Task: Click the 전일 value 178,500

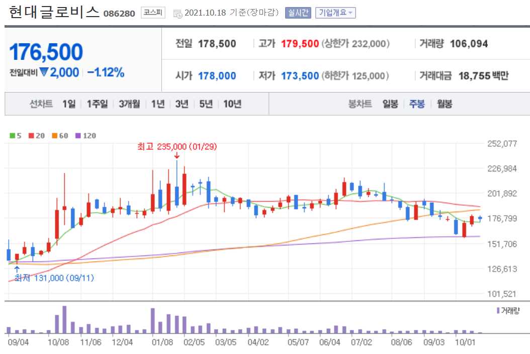Action: 217,44
